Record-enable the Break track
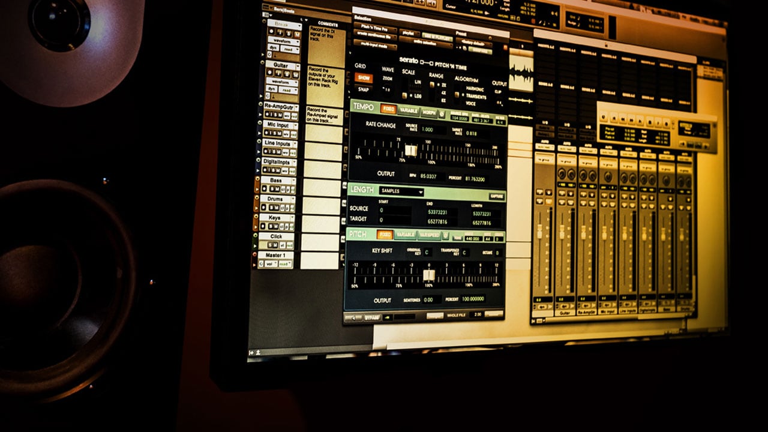The image size is (768, 432). 271,31
